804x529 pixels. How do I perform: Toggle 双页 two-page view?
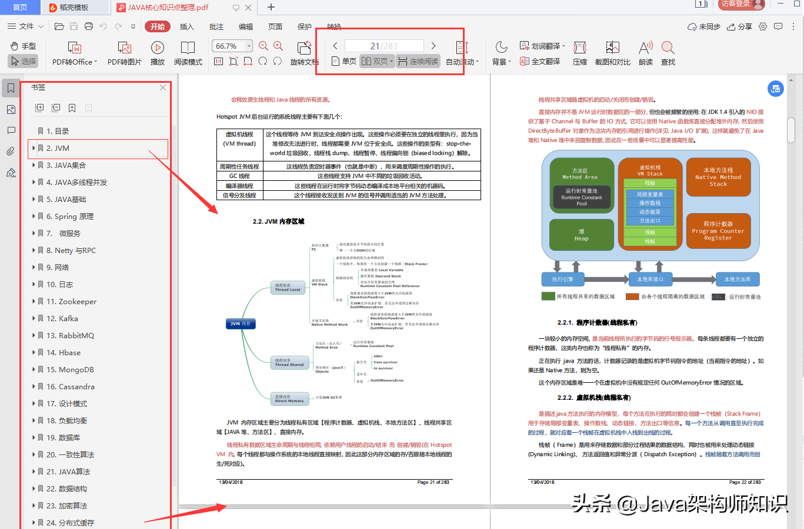pyautogui.click(x=377, y=61)
